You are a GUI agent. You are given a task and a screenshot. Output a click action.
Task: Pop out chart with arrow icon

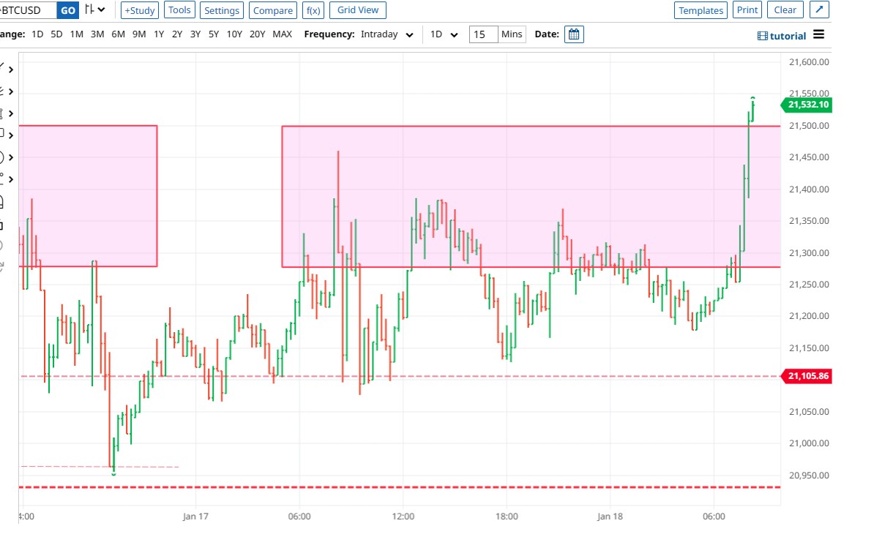(x=819, y=10)
